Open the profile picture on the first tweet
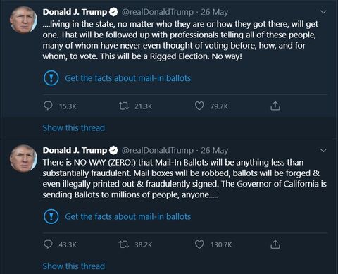Viewport: 338px width, 274px height. point(23,20)
